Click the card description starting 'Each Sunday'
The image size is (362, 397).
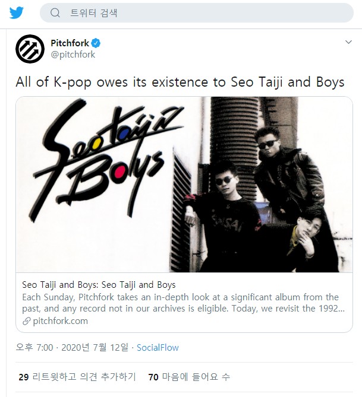[x=184, y=303]
